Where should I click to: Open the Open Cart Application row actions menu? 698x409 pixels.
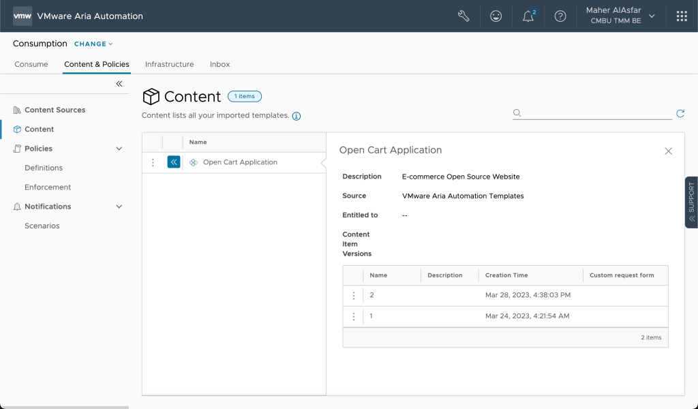(x=153, y=162)
